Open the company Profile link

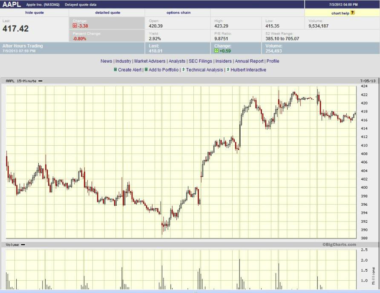coord(273,61)
